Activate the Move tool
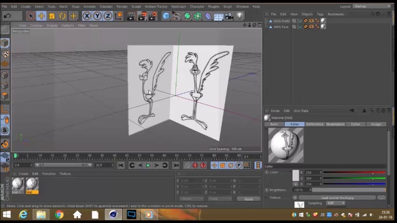Screen dimensions: 397x223 (41, 16)
